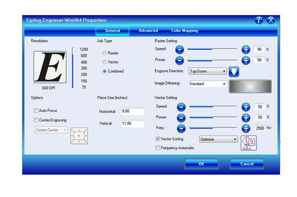The width and height of the screenshot is (297, 197).
Task: Click the resolution preview E image
Action: 50,67
